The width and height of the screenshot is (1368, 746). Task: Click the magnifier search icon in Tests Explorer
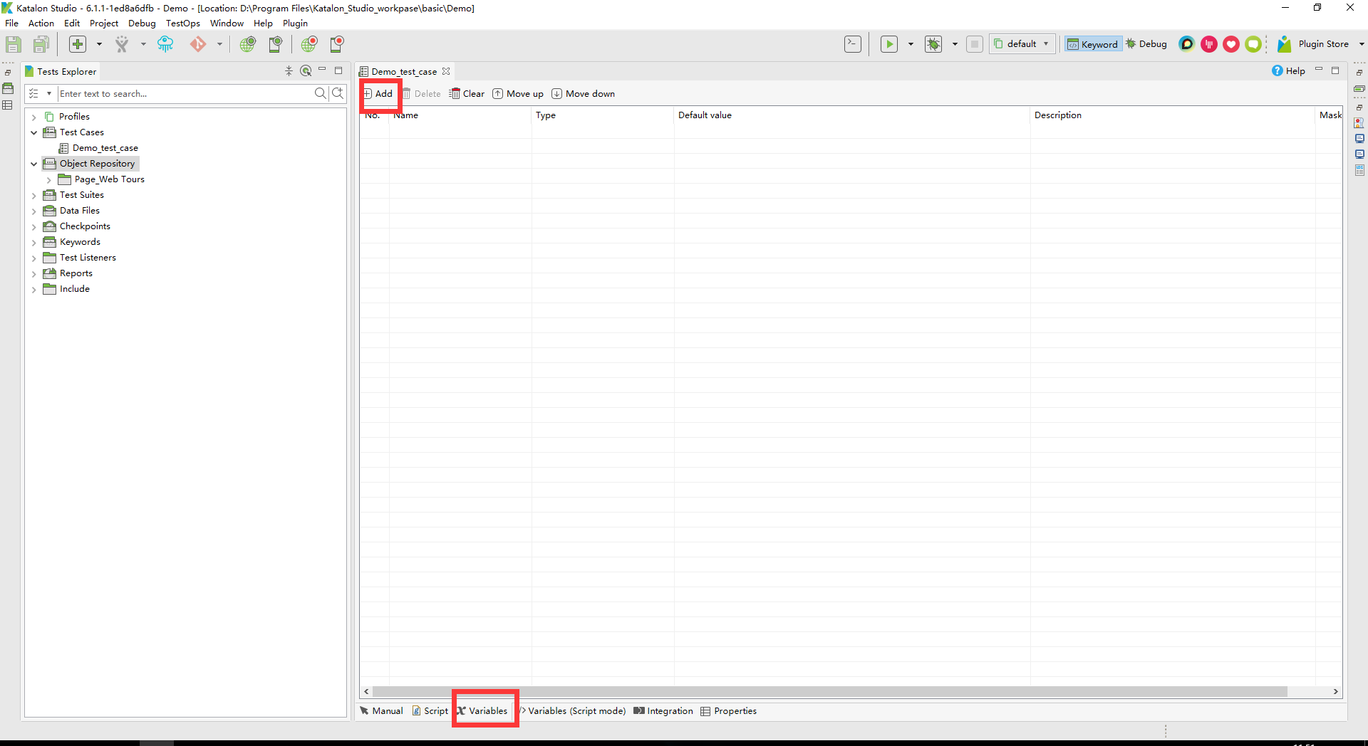[321, 93]
